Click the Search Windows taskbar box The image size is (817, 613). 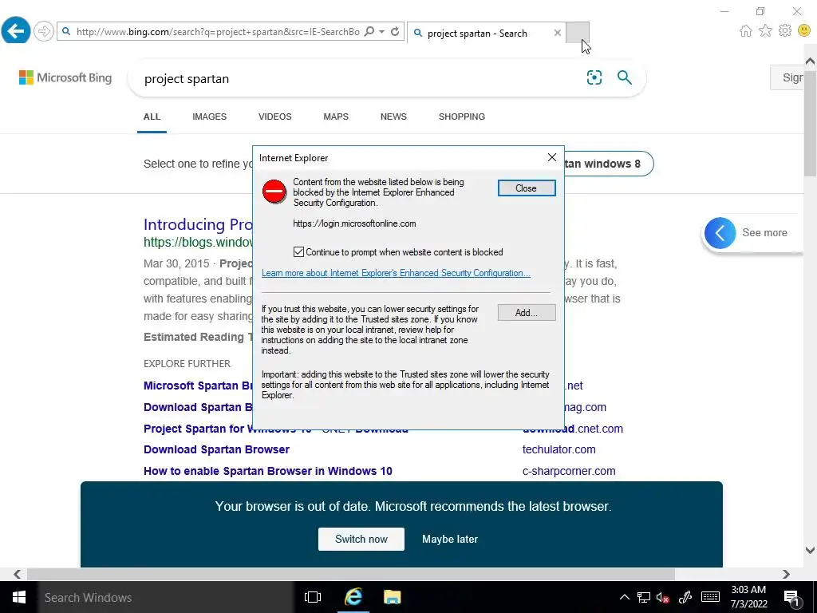pyautogui.click(x=166, y=597)
